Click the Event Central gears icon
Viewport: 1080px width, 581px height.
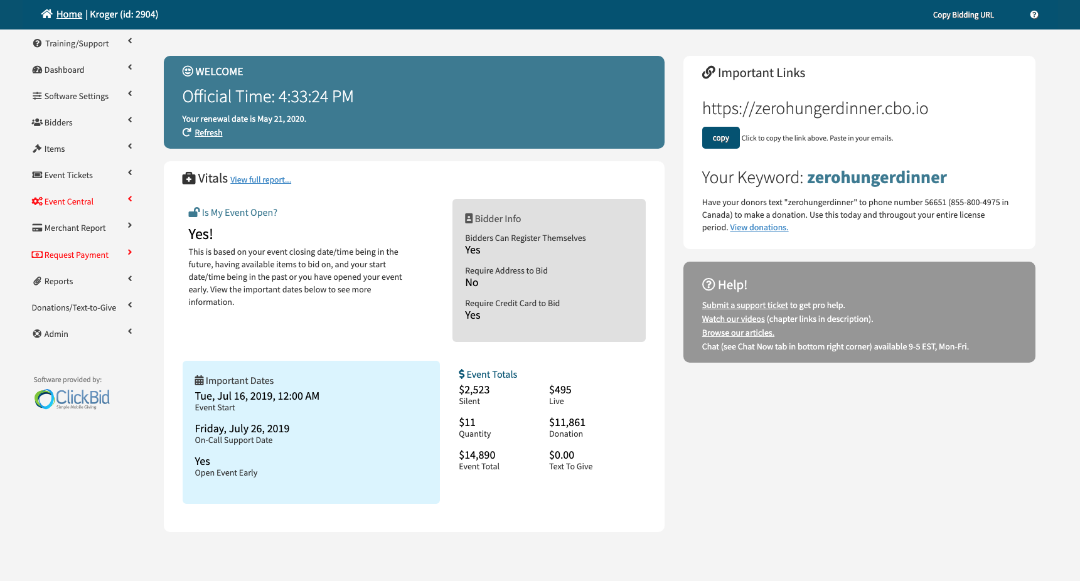pyautogui.click(x=37, y=201)
